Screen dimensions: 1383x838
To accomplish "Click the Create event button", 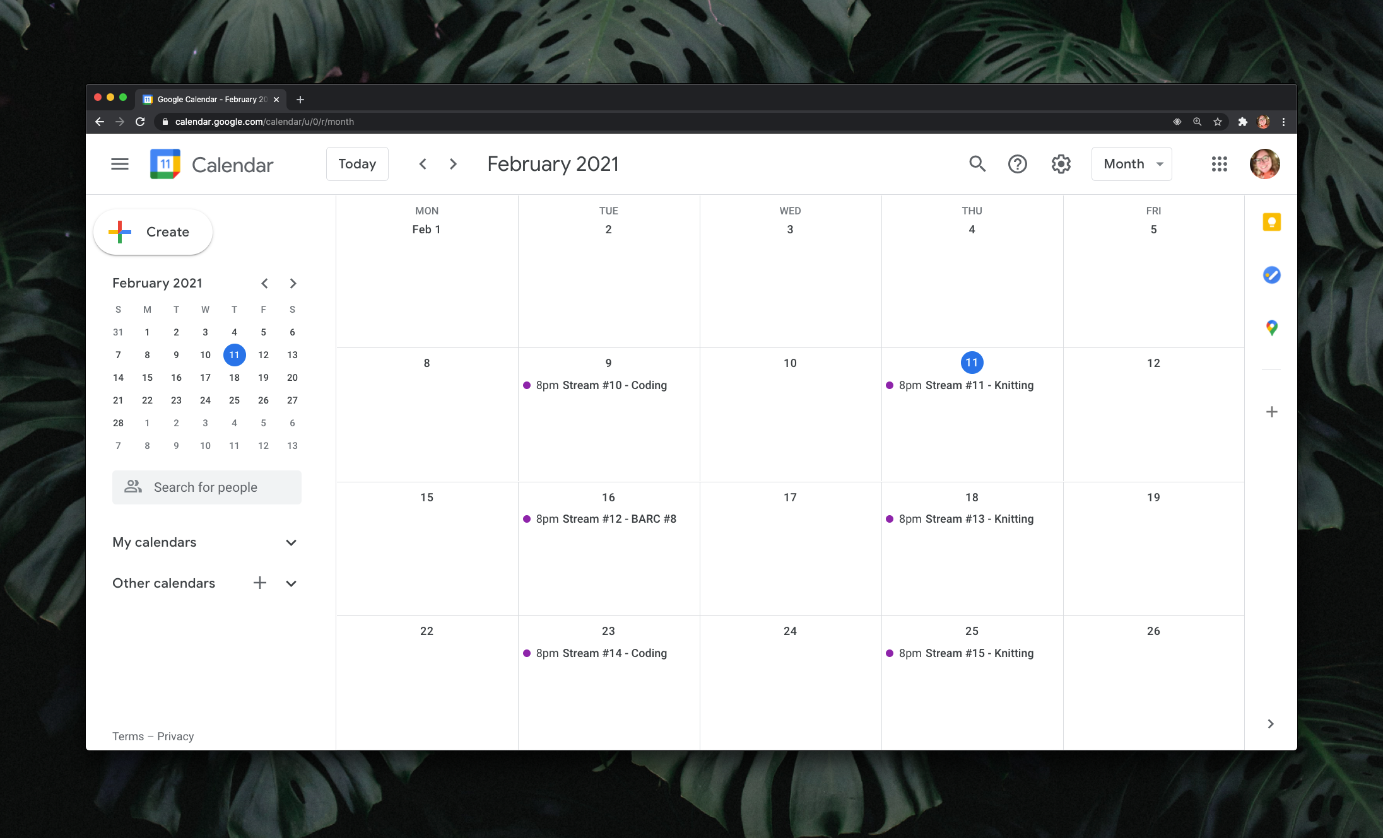I will pyautogui.click(x=153, y=232).
